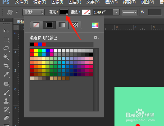
Task: Pick the black recently used color
Action: [x=32, y=45]
